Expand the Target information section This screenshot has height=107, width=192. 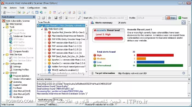(x=183, y=73)
